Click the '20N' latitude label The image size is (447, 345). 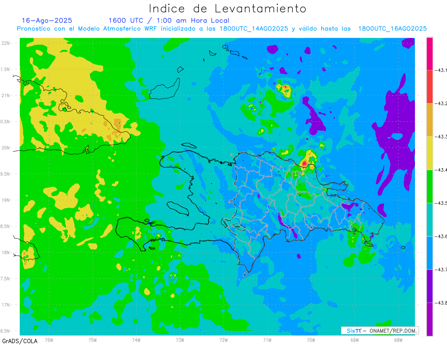[6, 148]
